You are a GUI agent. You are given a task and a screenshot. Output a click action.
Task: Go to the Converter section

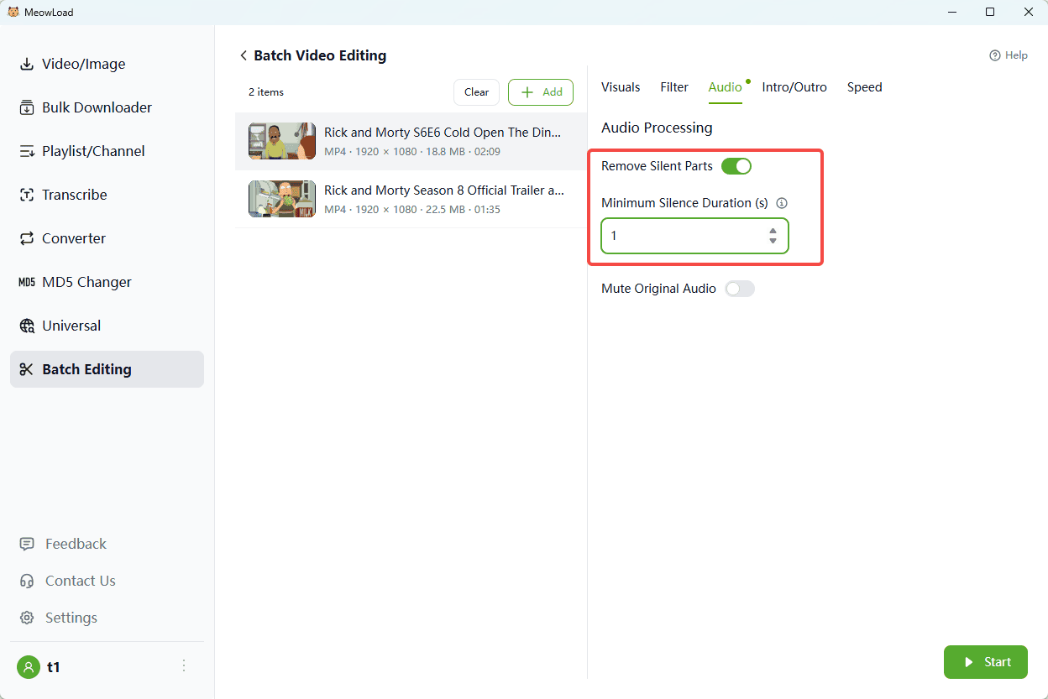coord(73,238)
